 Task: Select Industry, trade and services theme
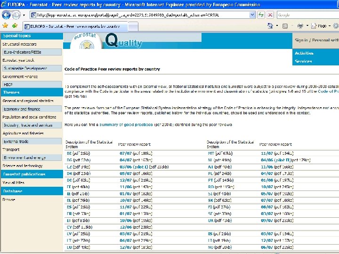[32, 125]
